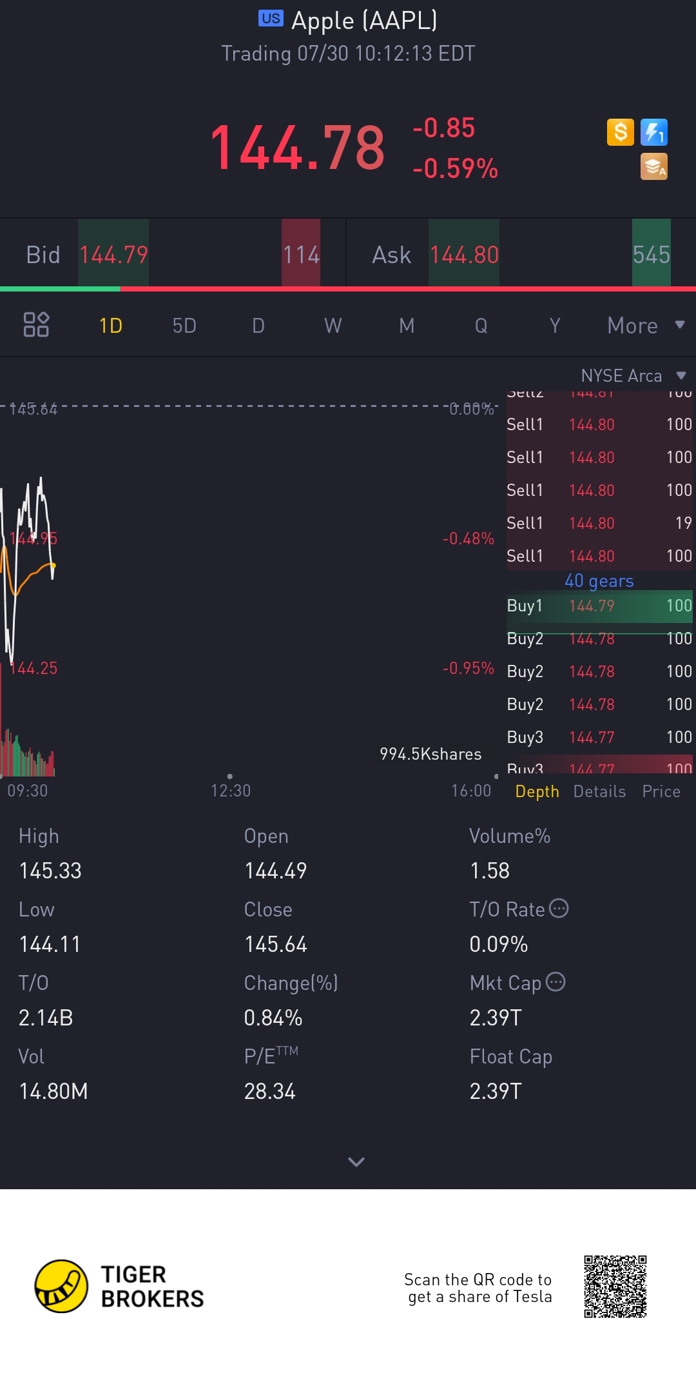Open the More chart periods dropdown
Image resolution: width=696 pixels, height=1384 pixels.
[x=646, y=325]
